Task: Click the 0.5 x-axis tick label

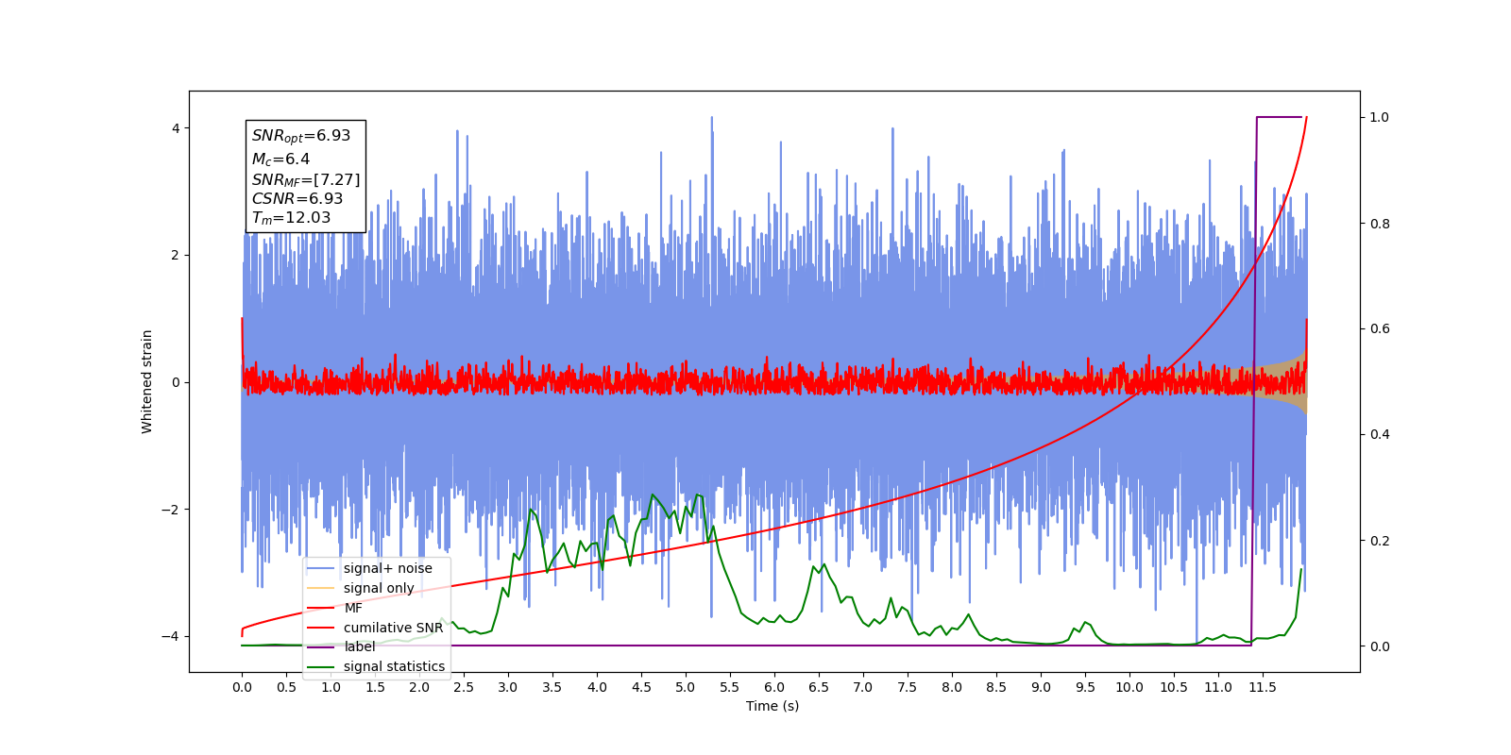Action: pos(286,687)
